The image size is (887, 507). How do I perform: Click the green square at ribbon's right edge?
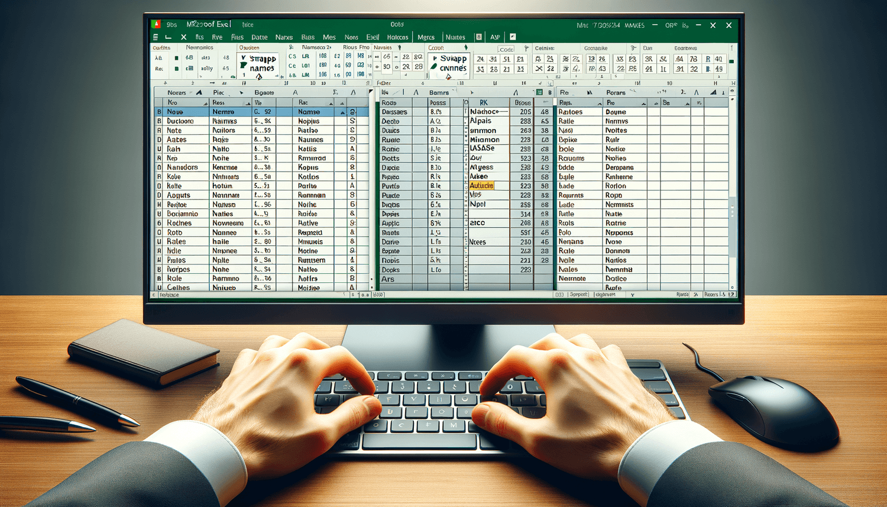coord(731,62)
